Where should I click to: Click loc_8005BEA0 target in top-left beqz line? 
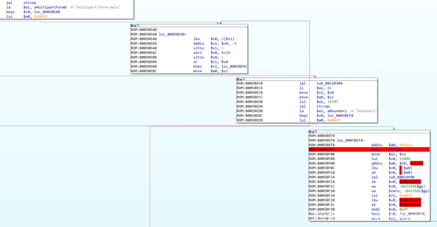47,12
